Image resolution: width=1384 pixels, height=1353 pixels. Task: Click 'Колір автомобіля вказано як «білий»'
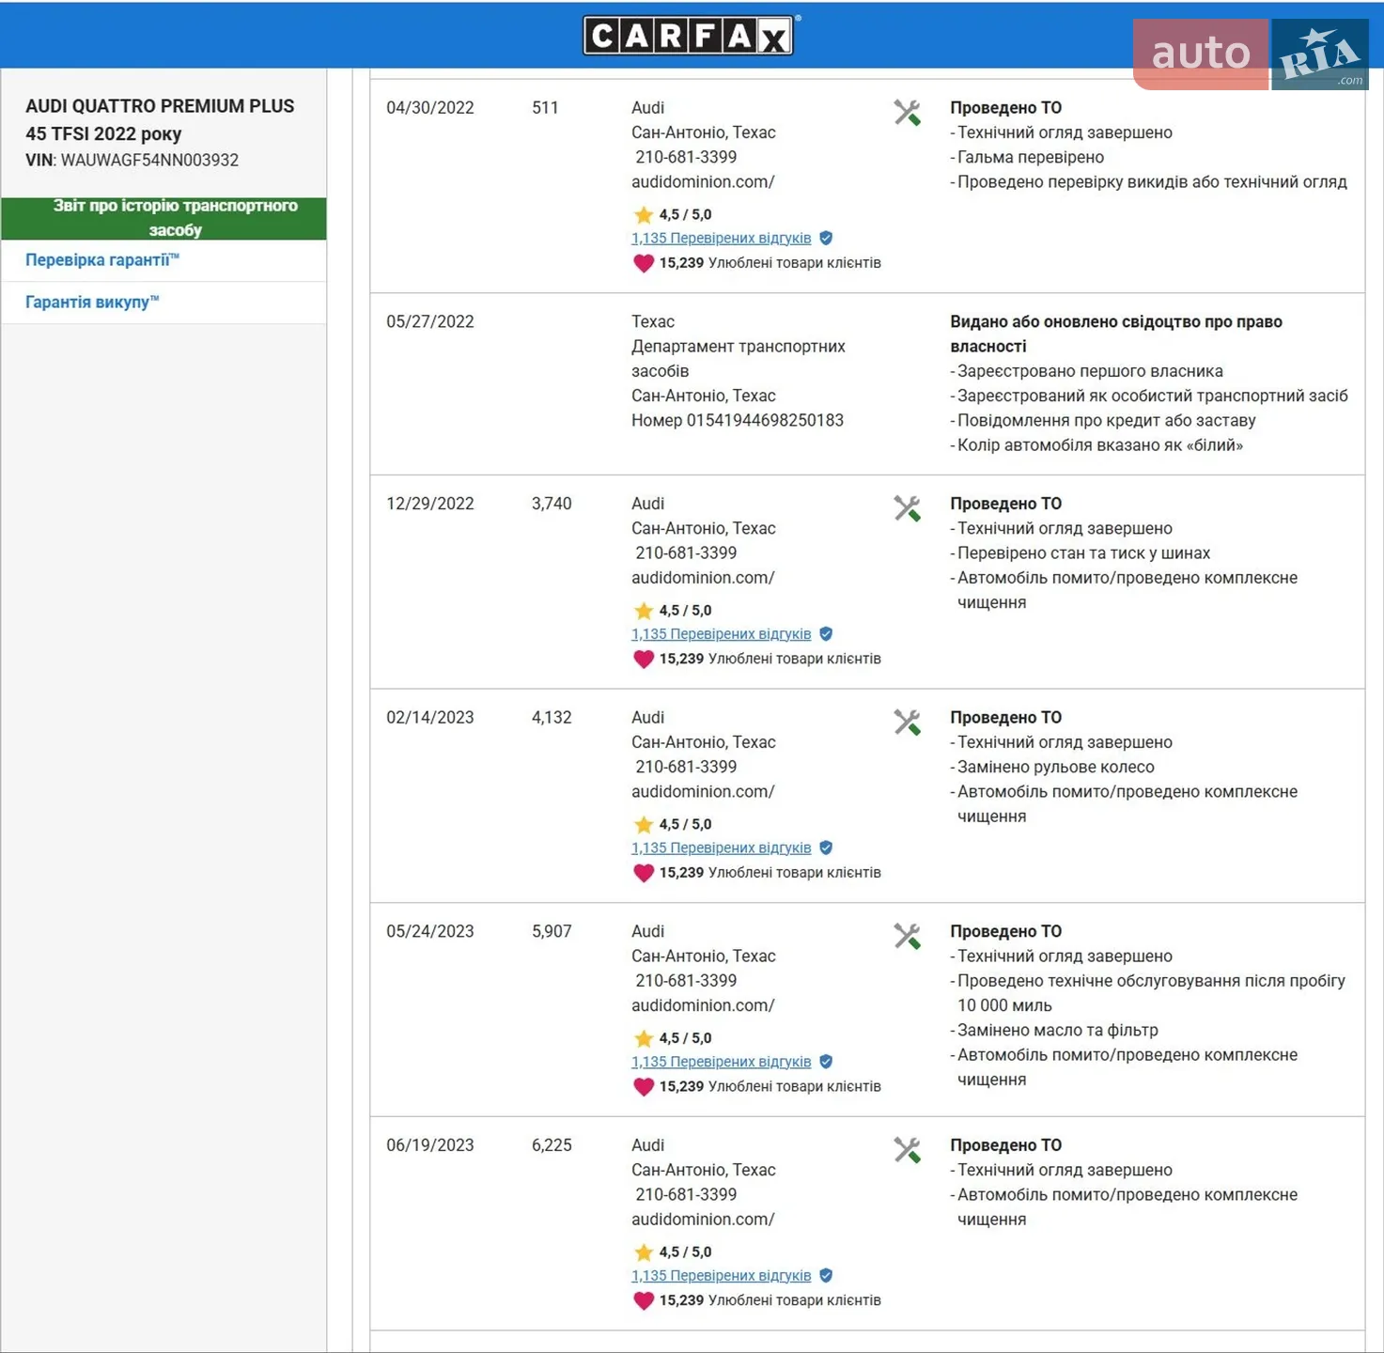(1099, 445)
